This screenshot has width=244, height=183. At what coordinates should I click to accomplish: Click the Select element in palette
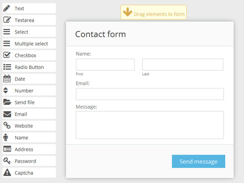click(x=29, y=32)
